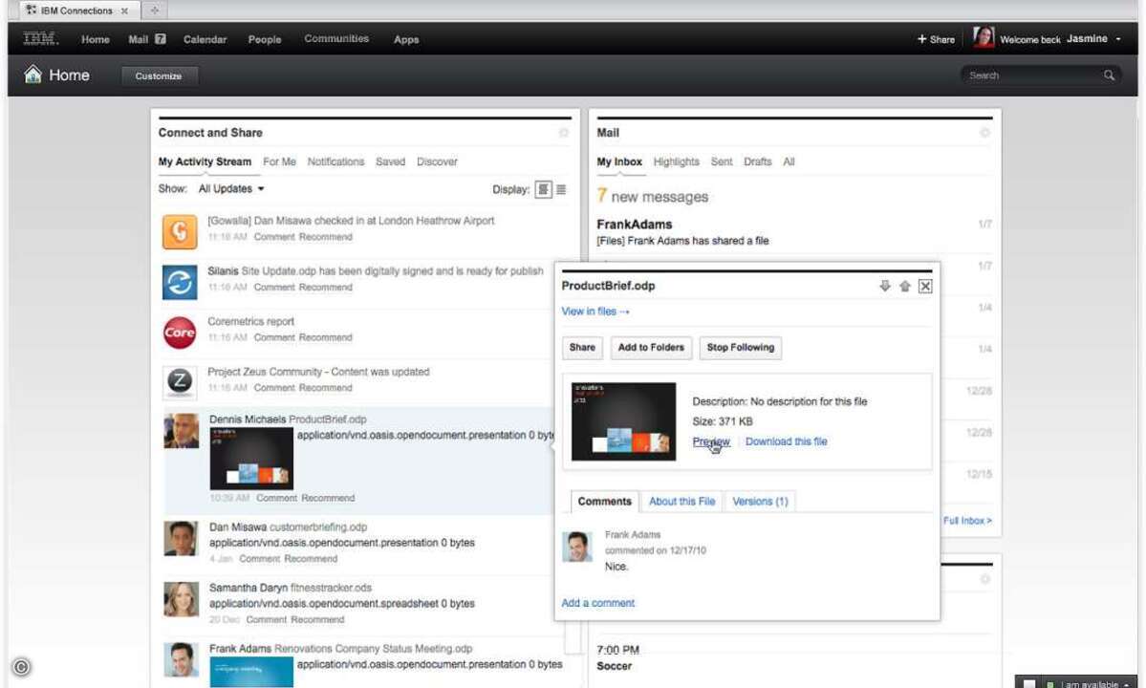Open the Full Inbox link
This screenshot has height=688, width=1146.
967,521
